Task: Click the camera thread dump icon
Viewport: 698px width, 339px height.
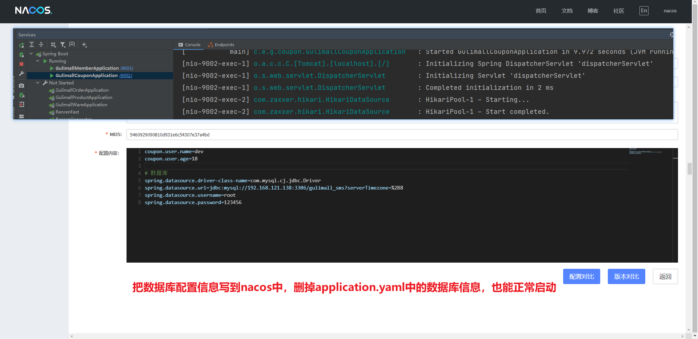Action: (21, 85)
